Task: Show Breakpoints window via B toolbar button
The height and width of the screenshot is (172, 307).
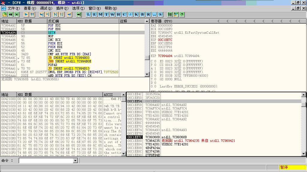Action: (x=142, y=14)
